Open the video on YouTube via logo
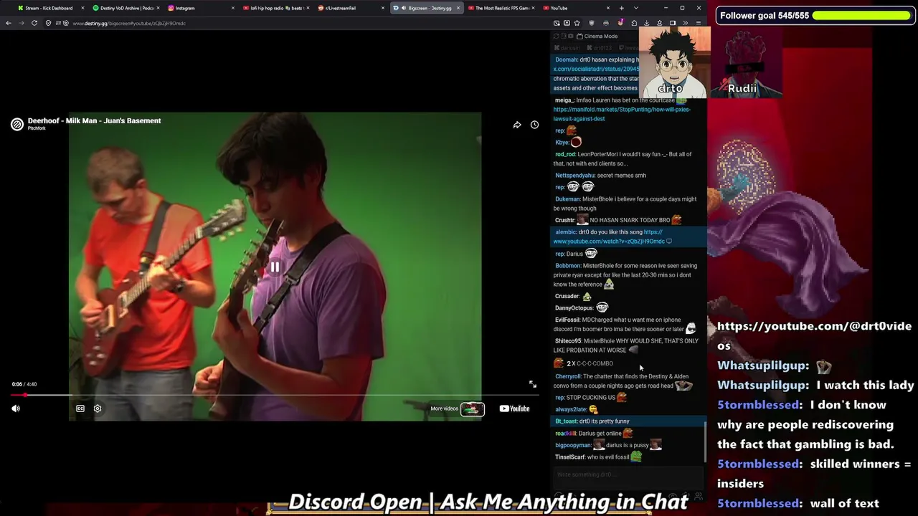 (514, 408)
